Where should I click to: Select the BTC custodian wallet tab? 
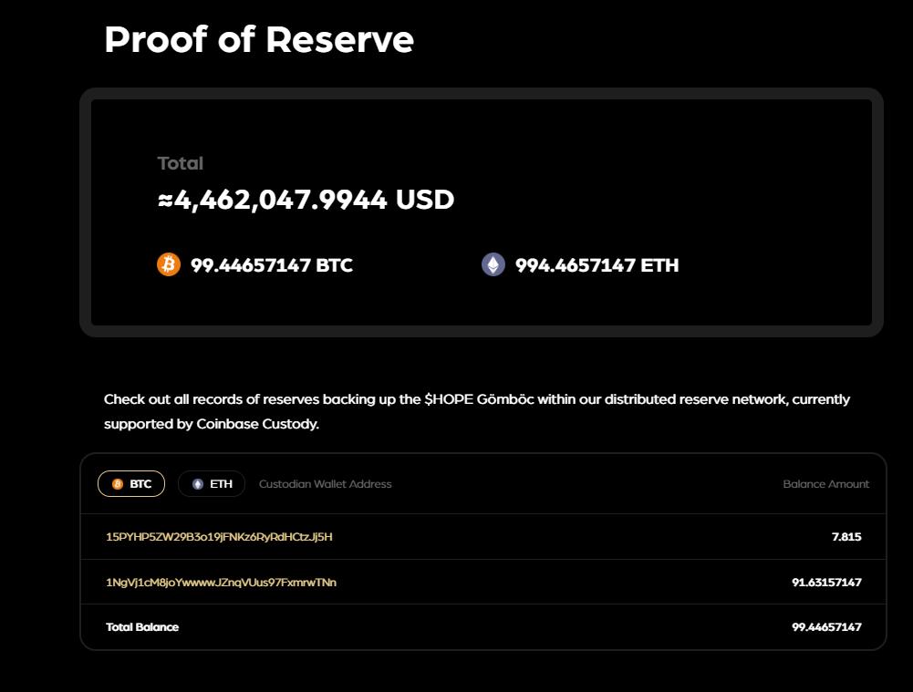[131, 484]
